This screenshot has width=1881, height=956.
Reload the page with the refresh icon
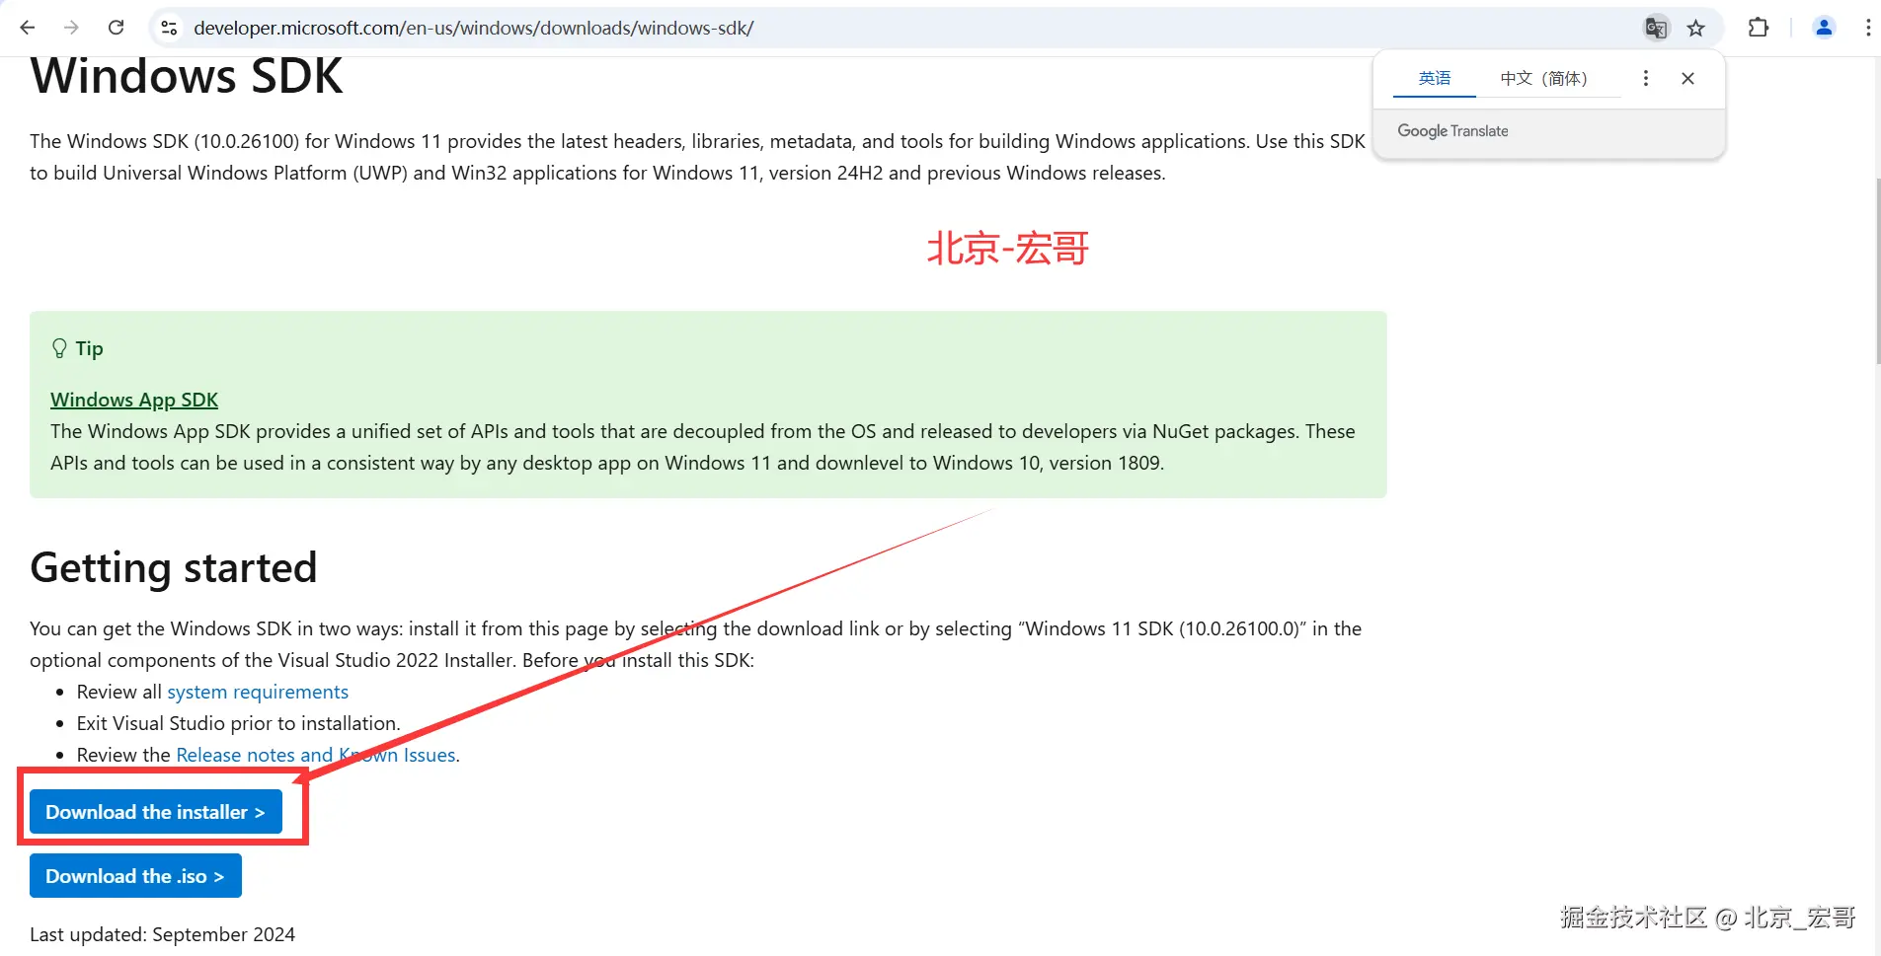coord(116,28)
